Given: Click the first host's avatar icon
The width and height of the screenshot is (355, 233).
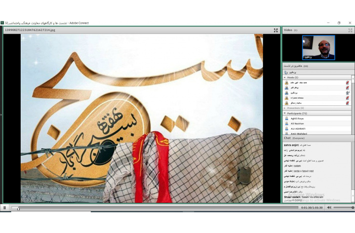Looking at the screenshot, I should 287,83.
